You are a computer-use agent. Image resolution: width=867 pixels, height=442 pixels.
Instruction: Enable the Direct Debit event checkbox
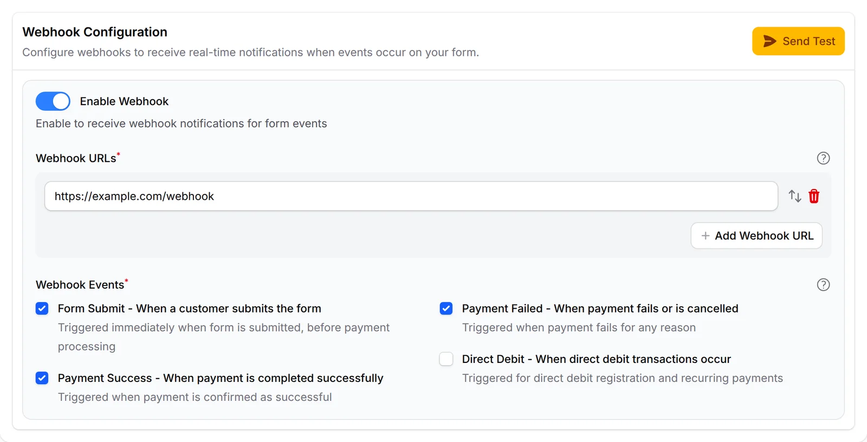(446, 359)
